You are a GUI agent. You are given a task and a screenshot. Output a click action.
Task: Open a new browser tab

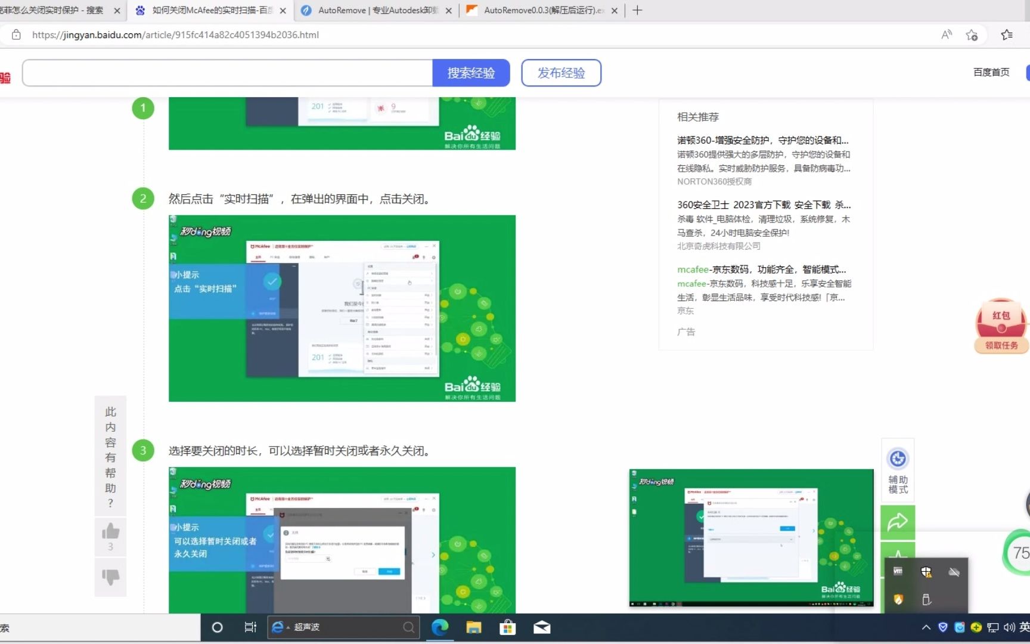(x=637, y=10)
